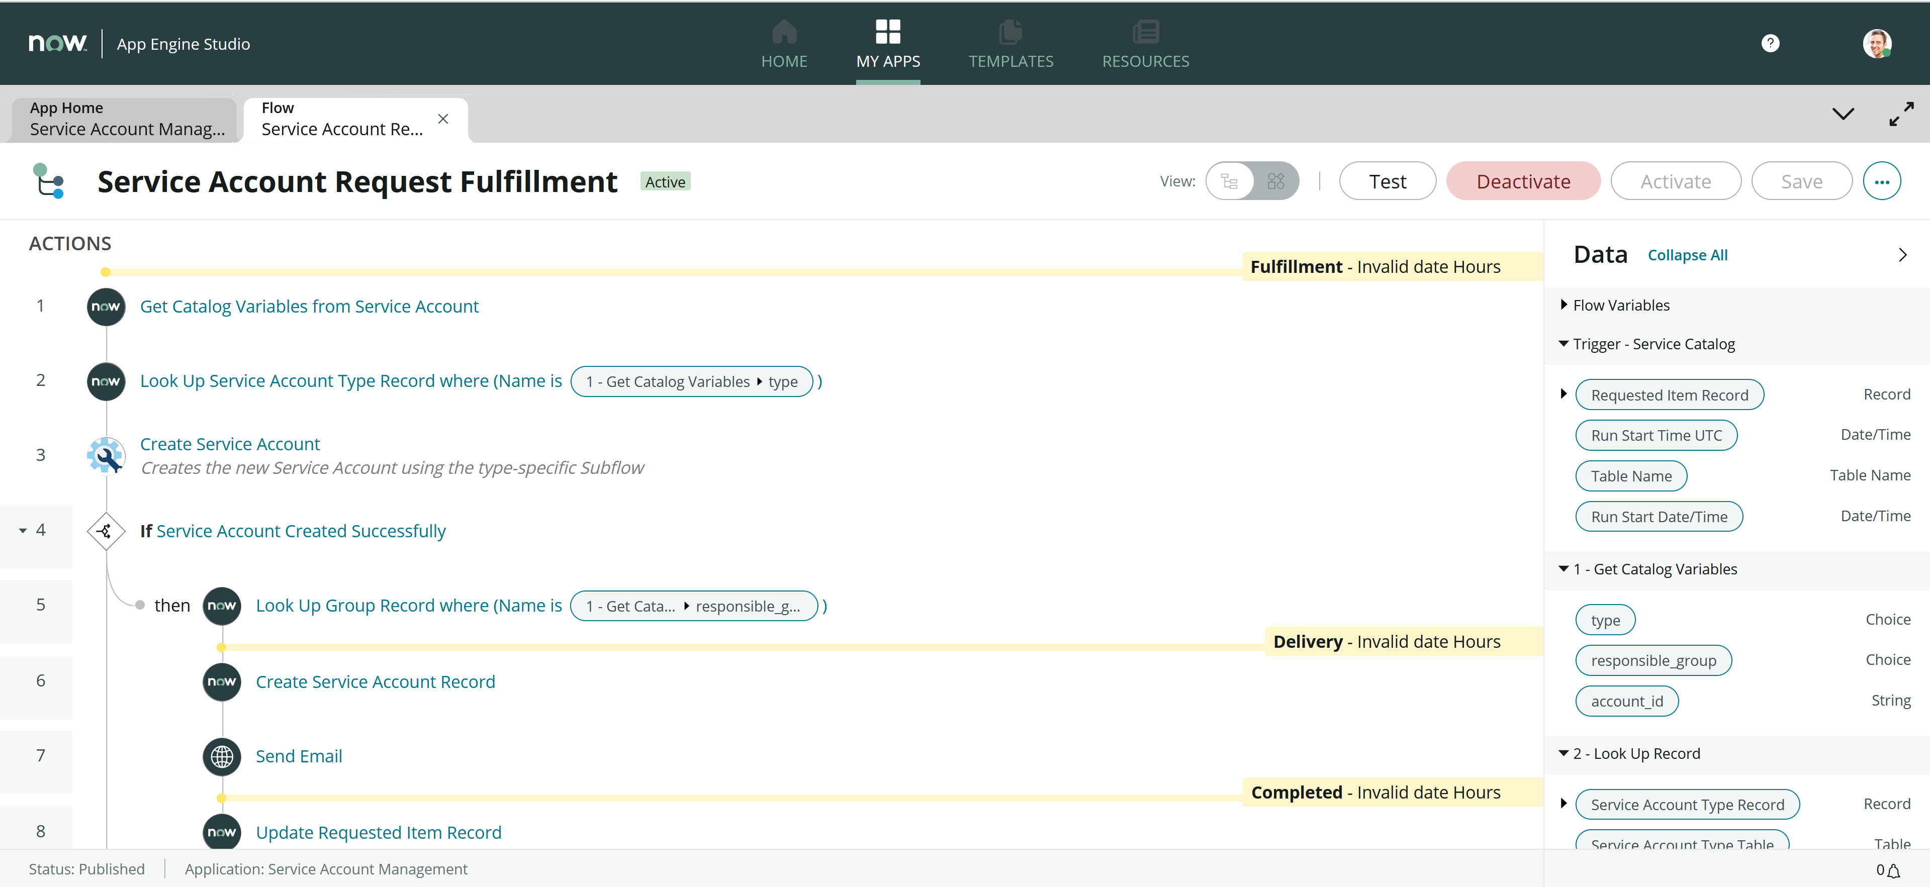Switch flow view to diagram layout

[x=1276, y=180]
